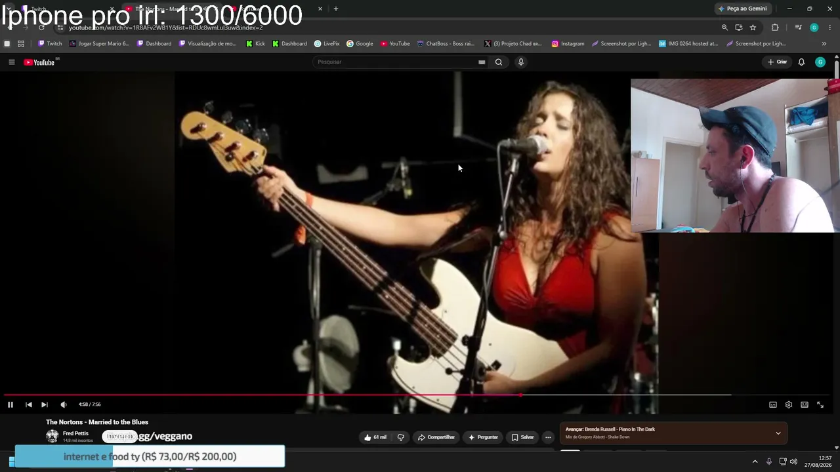Click the address bar URL
The image size is (840, 472).
click(166, 28)
